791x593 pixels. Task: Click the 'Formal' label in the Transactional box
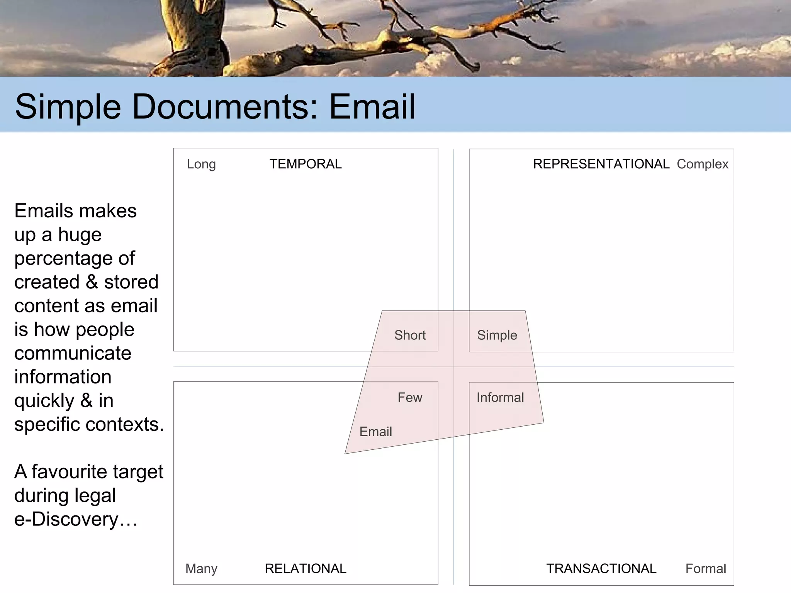pyautogui.click(x=706, y=569)
